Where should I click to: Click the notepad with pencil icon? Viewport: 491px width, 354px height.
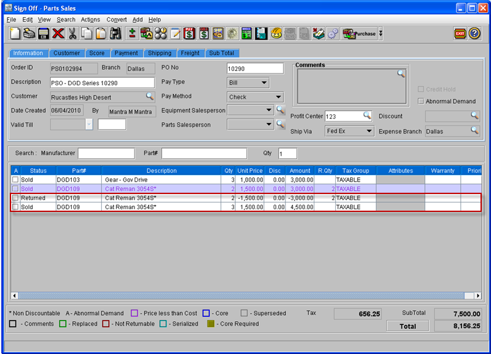(175, 33)
